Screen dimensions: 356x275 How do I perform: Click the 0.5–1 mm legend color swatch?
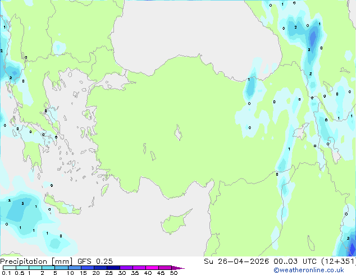coord(22,268)
